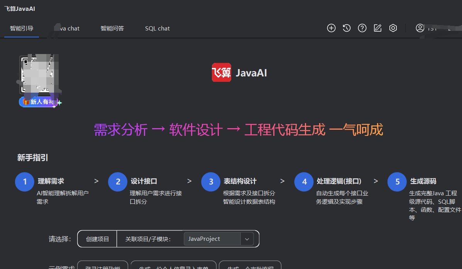Click the 飞算JavaAI window title

click(19, 9)
